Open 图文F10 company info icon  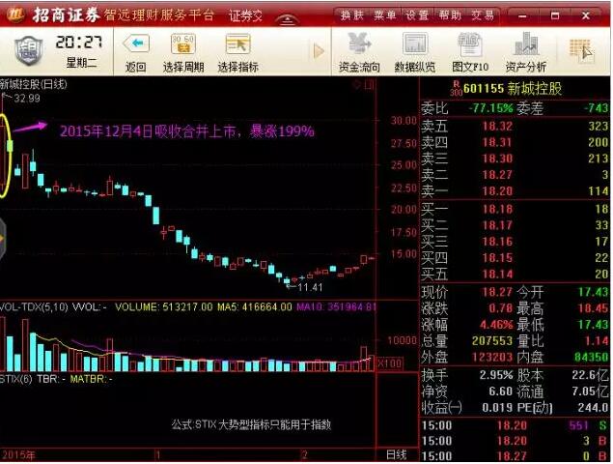point(470,43)
